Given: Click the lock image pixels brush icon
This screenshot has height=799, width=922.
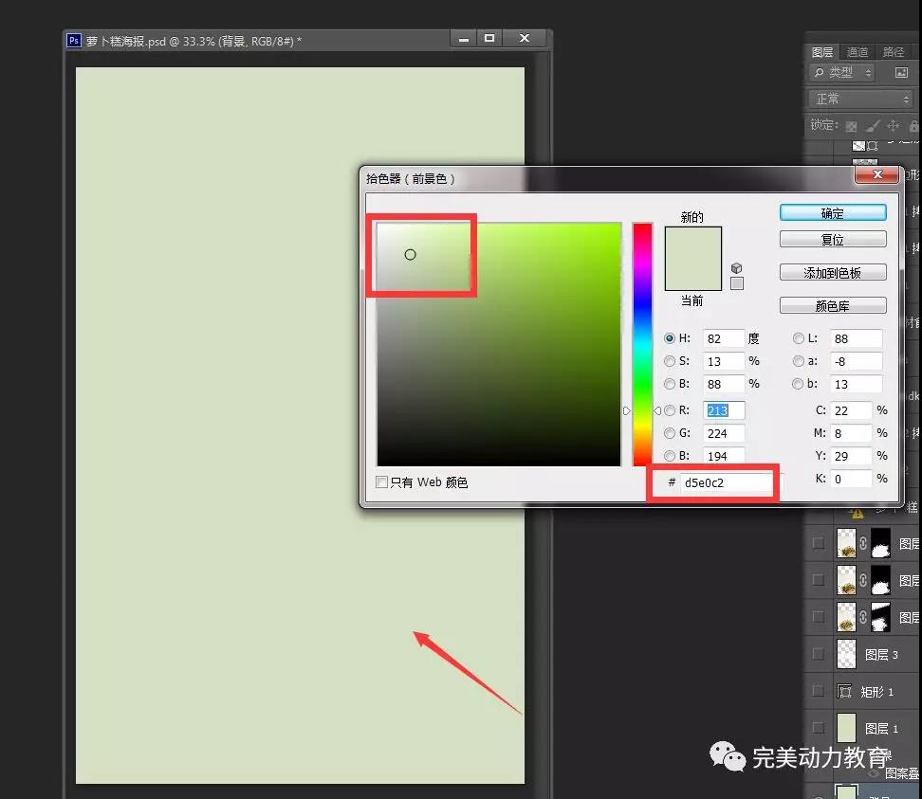Looking at the screenshot, I should point(872,125).
